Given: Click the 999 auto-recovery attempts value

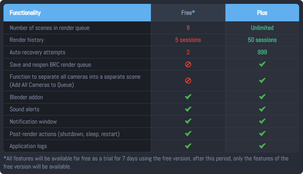Looking at the screenshot, I should click(262, 52).
